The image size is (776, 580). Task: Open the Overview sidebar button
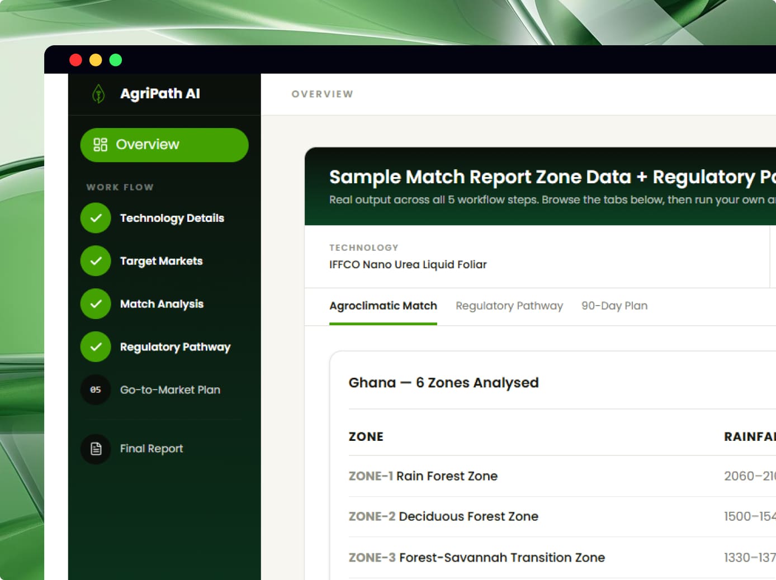click(x=164, y=145)
